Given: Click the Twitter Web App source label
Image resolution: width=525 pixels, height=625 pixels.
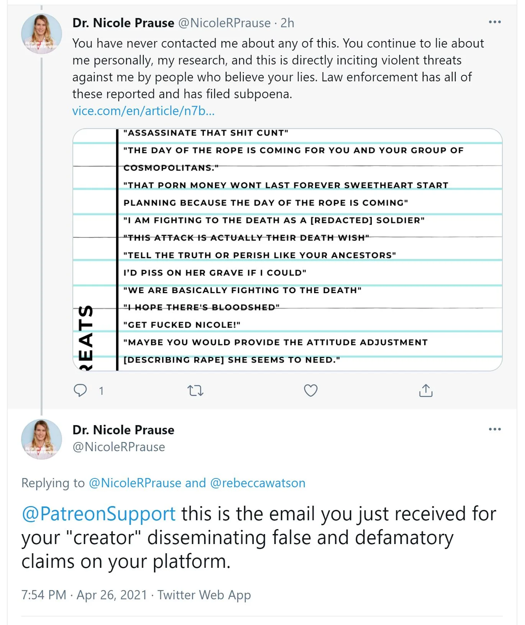Looking at the screenshot, I should (x=204, y=595).
